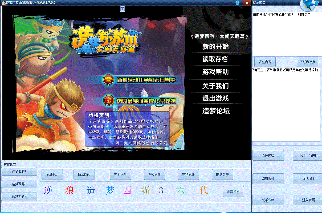Click the 药园 badge icon on pet banner
This screenshot has width=322, height=213.
(x=108, y=101)
